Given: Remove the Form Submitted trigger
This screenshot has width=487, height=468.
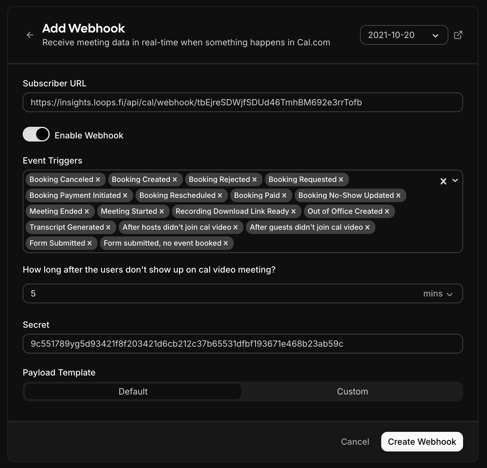Looking at the screenshot, I should click(x=89, y=243).
